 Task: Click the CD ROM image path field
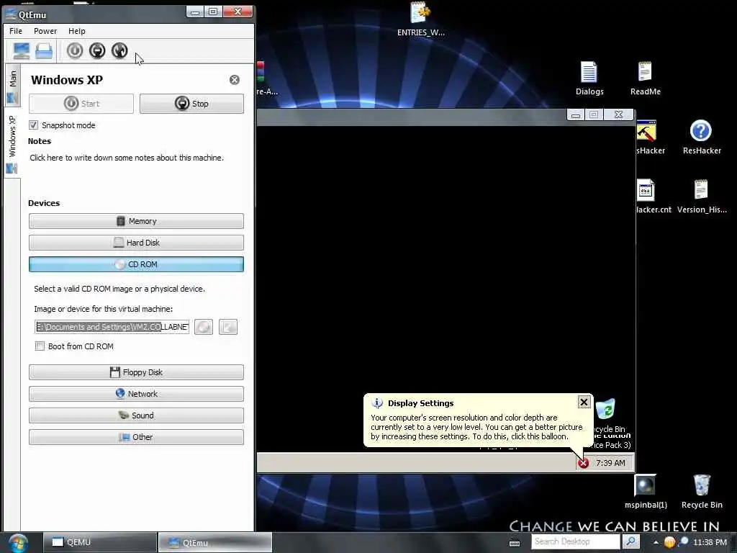[112, 327]
